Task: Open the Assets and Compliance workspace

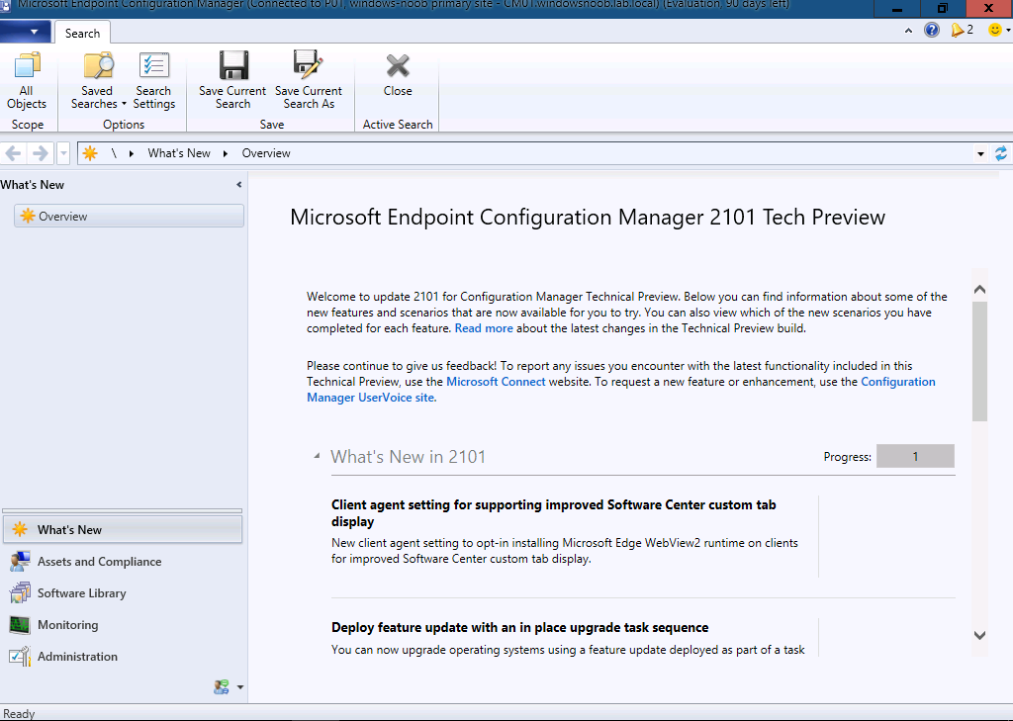Action: click(123, 562)
